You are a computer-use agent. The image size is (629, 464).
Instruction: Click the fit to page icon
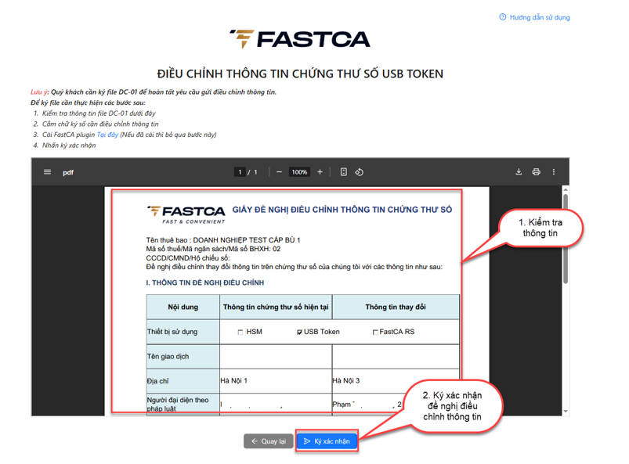pos(343,172)
